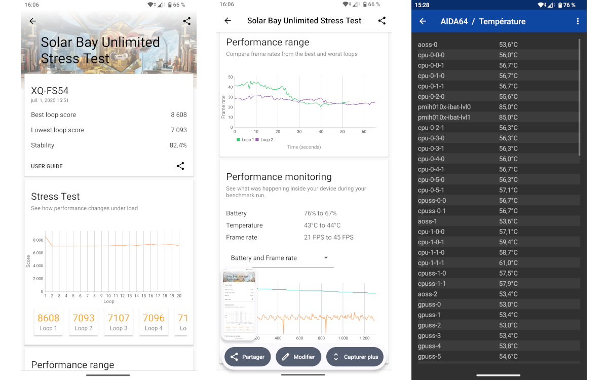This screenshot has width=608, height=380.
Task: Tap the Battery 76% to 67% row
Action: click(303, 213)
